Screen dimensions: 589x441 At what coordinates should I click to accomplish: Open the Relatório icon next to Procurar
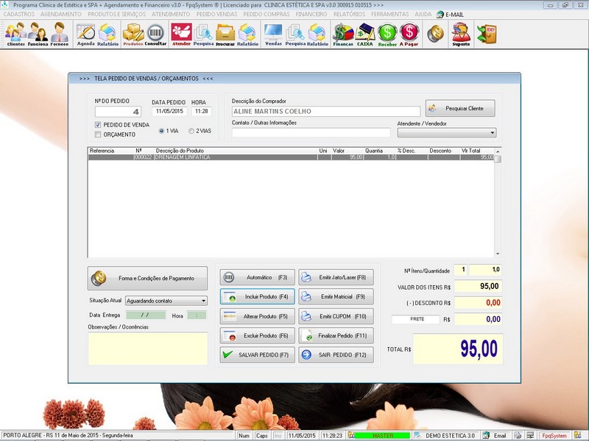coord(247,34)
